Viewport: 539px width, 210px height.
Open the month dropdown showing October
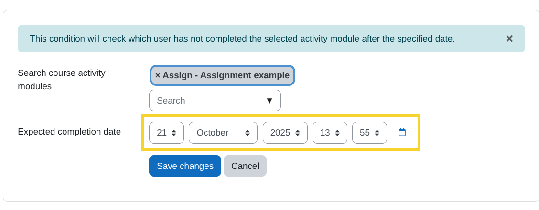point(223,133)
